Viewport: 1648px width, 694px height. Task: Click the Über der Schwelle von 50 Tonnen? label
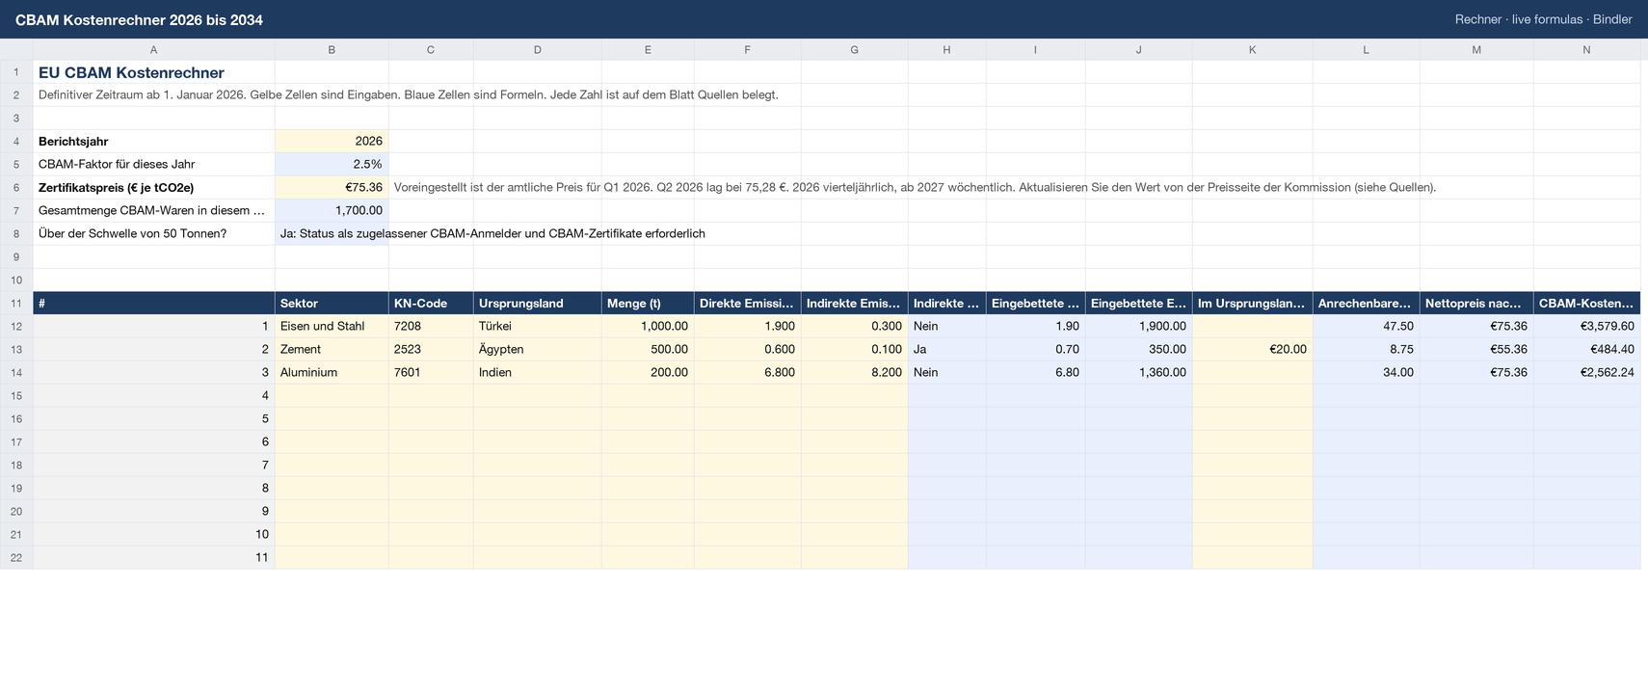(132, 233)
